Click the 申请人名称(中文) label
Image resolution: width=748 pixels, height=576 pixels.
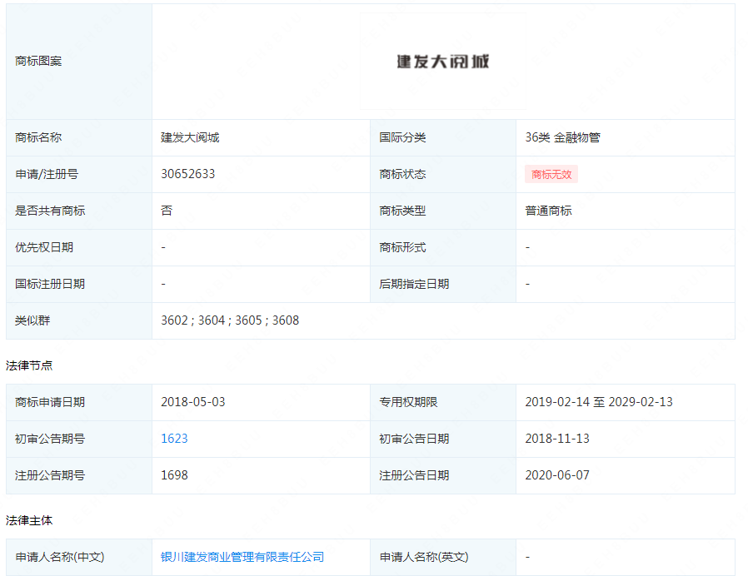pyautogui.click(x=60, y=557)
